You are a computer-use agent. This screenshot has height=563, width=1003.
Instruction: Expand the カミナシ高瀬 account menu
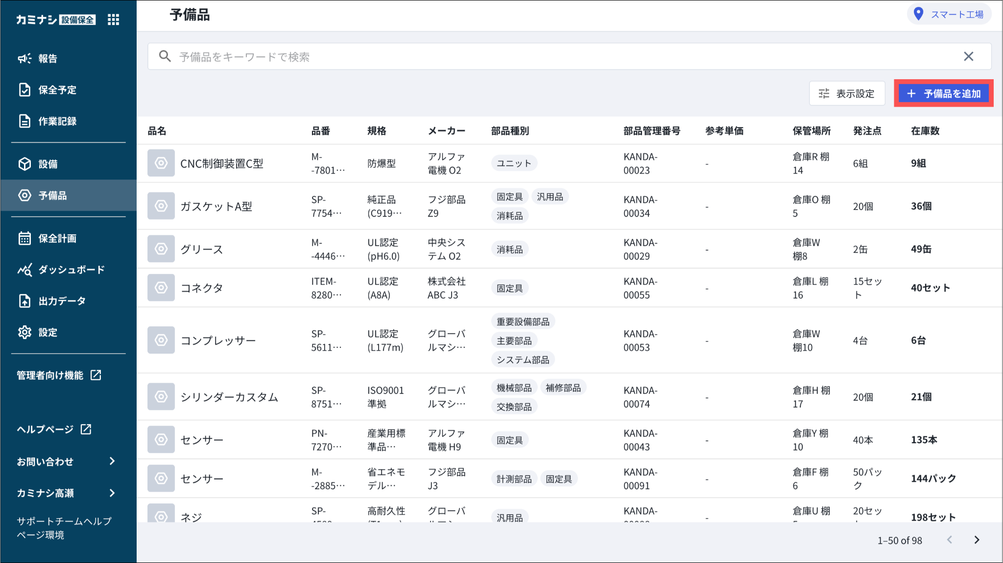(x=112, y=493)
